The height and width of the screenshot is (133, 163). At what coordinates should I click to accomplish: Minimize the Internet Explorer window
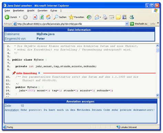click(x=148, y=5)
